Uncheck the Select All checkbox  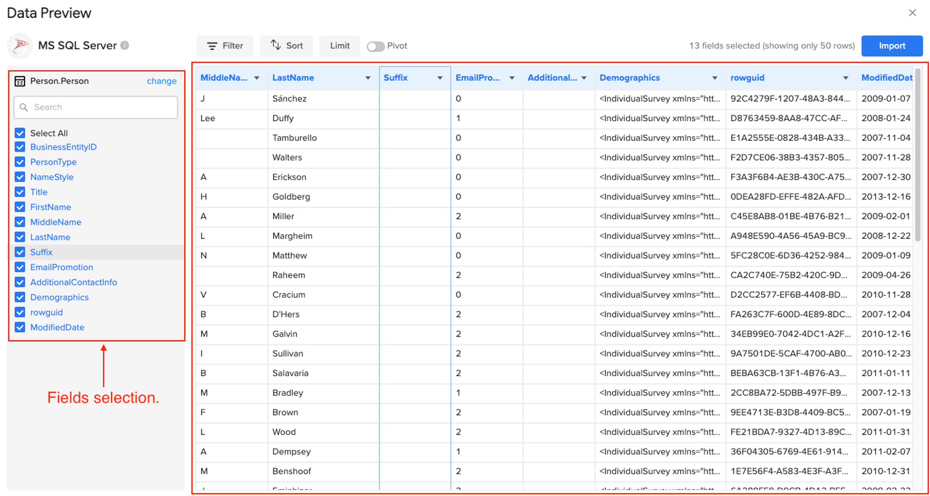coord(20,133)
